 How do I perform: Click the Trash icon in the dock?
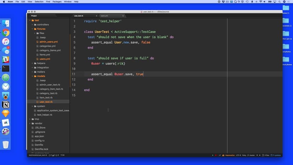6,144
